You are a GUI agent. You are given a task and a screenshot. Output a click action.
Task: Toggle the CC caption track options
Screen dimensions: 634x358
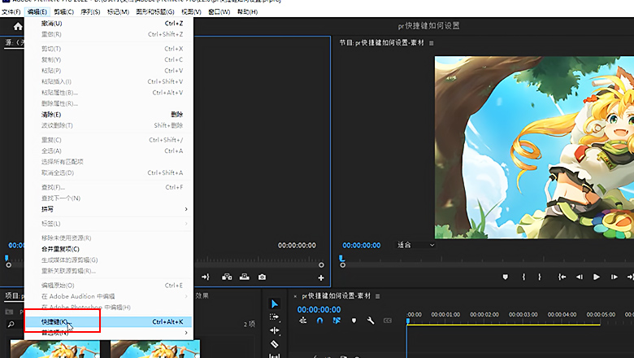click(388, 321)
